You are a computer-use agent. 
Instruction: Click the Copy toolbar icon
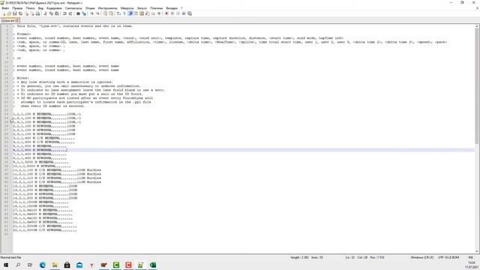click(x=51, y=13)
